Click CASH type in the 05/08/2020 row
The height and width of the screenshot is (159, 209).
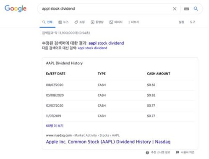tap(102, 95)
